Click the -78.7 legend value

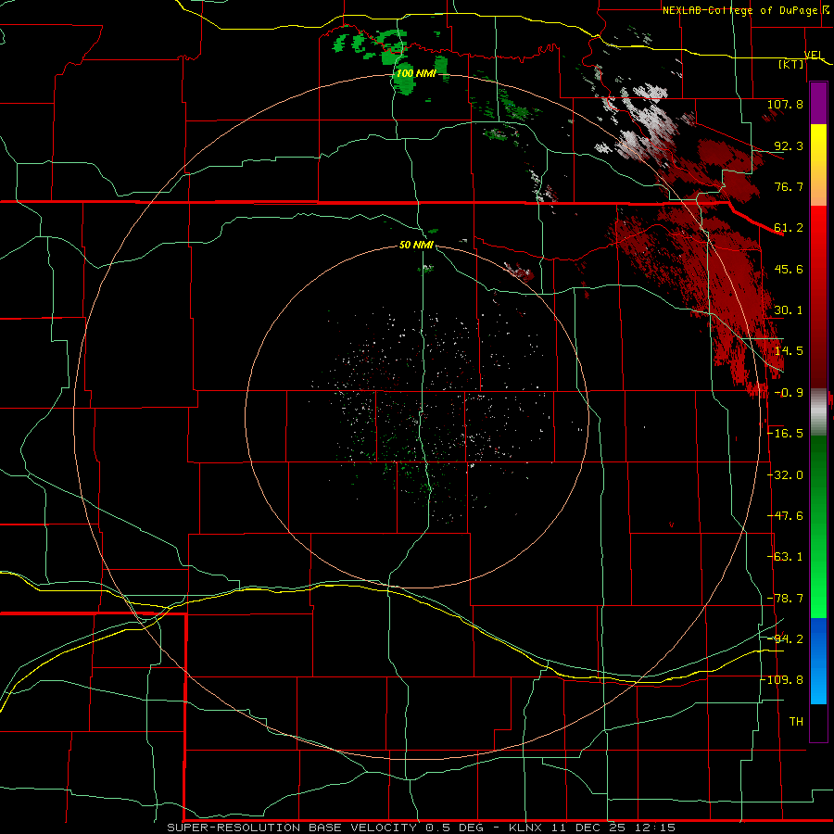tap(785, 599)
